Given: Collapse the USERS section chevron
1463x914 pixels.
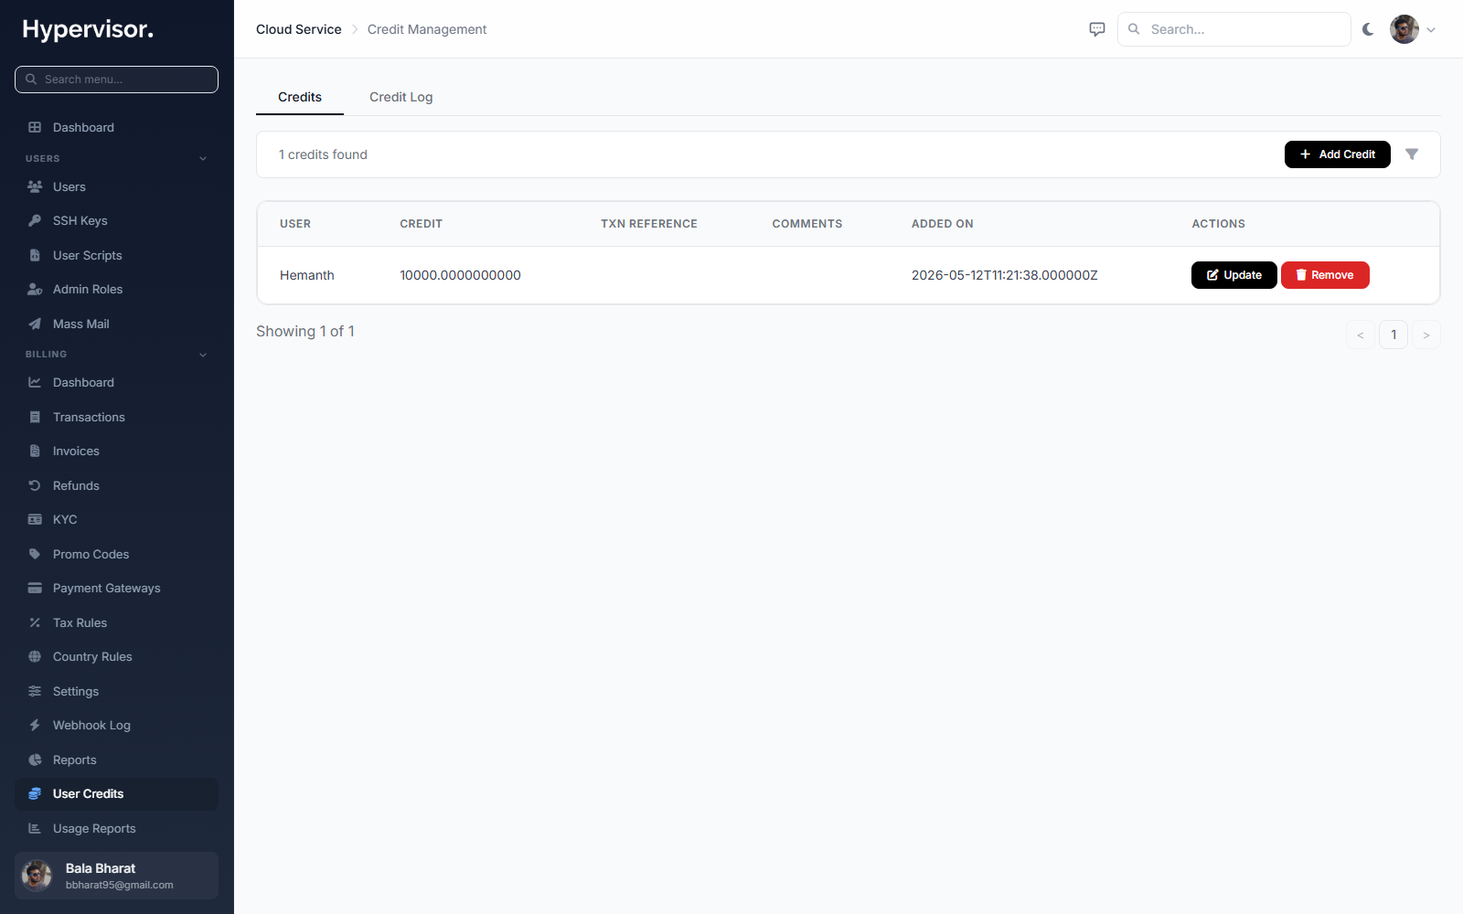Looking at the screenshot, I should [x=203, y=159].
